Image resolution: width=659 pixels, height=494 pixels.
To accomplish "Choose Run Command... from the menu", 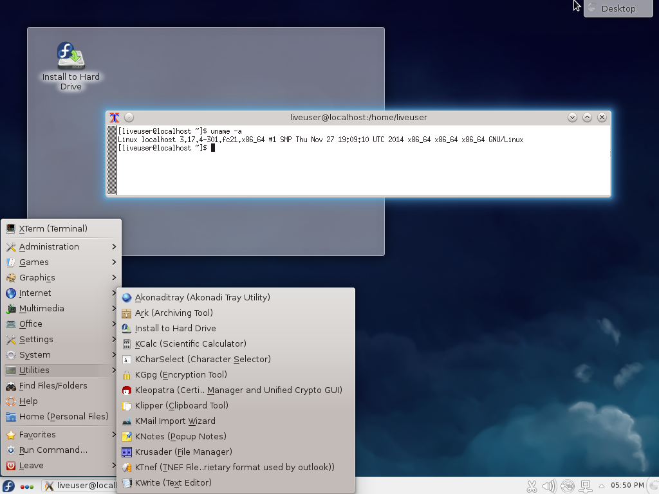I will [x=61, y=450].
